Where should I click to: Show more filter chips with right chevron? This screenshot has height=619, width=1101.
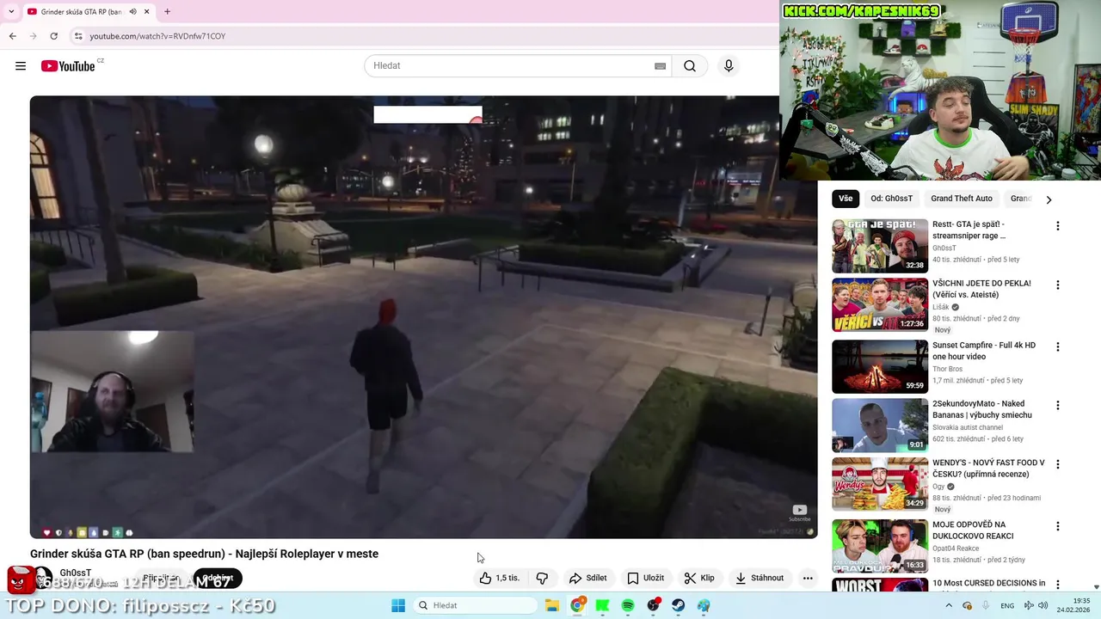pyautogui.click(x=1048, y=199)
